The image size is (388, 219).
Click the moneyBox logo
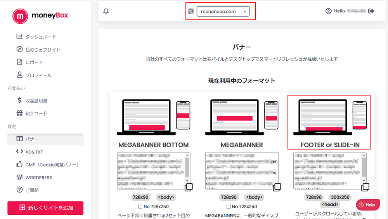(40, 16)
